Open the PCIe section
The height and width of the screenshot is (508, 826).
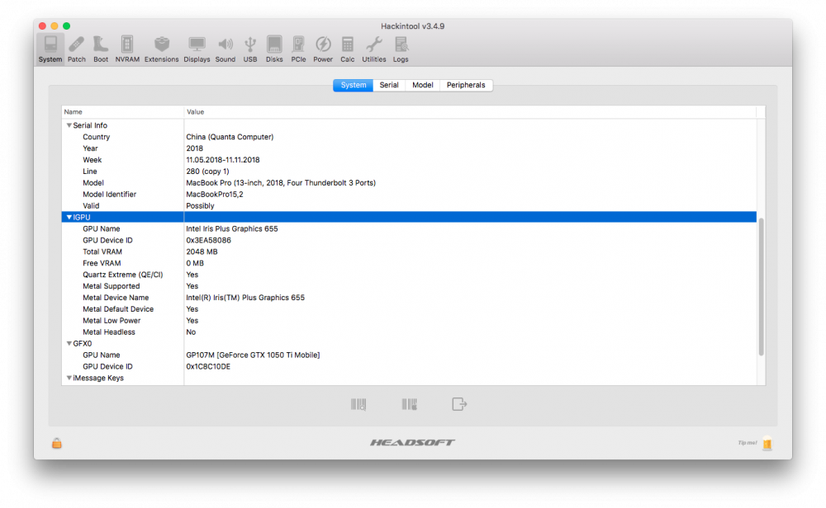click(x=298, y=49)
